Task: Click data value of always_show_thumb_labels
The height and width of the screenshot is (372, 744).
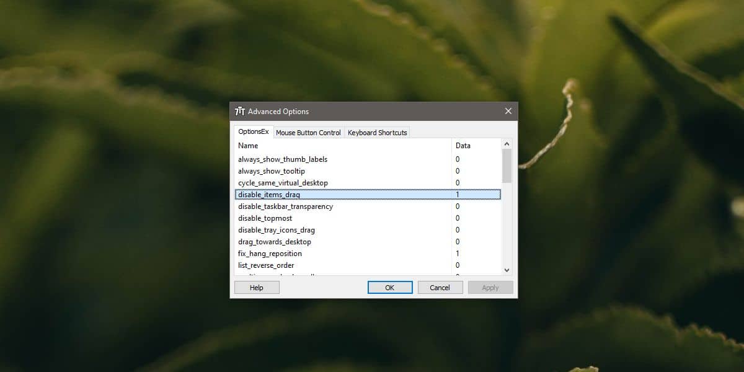Action: [x=458, y=159]
